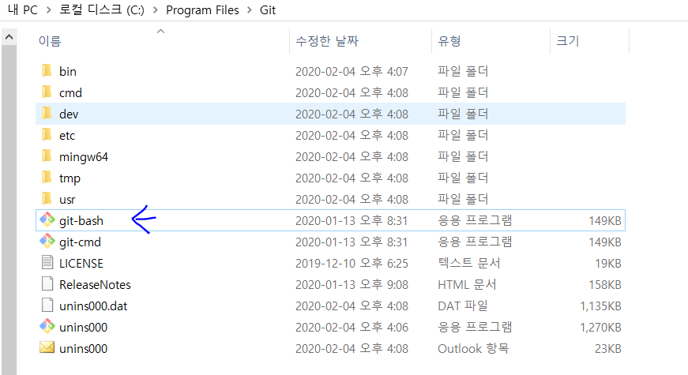Select the git-cmd file name
Viewport: 688px width, 375px height.
click(80, 242)
